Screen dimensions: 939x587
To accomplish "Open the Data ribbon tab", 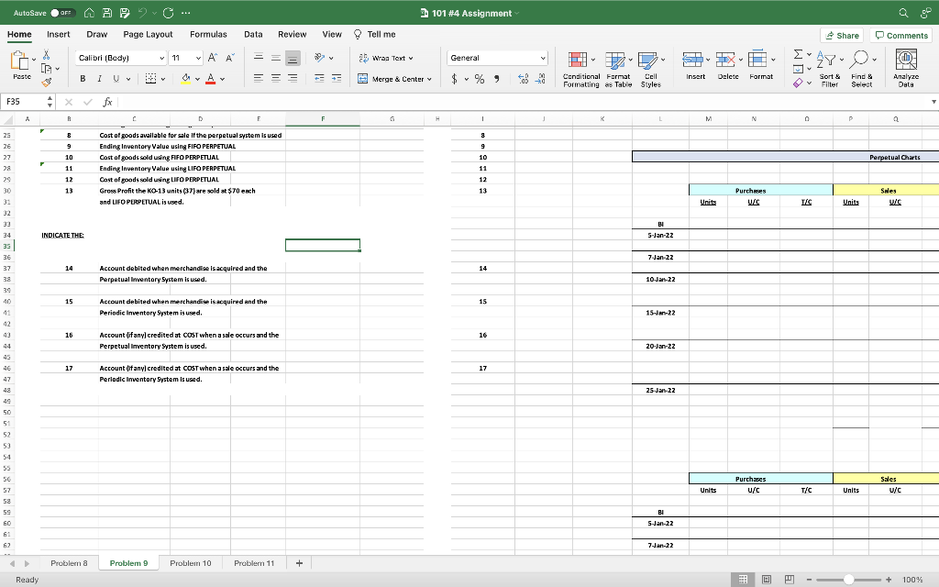I will (x=253, y=34).
